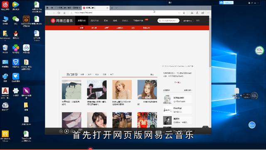This screenshot has height=150, width=266.
Task: Open the purple PDF editor icon
Action: [x=26, y=91]
